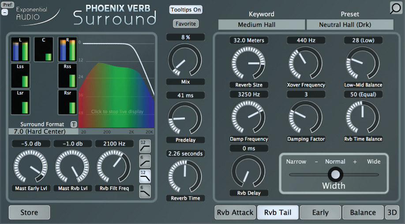Select the 6 dB low-cut filter icon
The width and height of the screenshot is (405, 224).
pyautogui.click(x=145, y=161)
